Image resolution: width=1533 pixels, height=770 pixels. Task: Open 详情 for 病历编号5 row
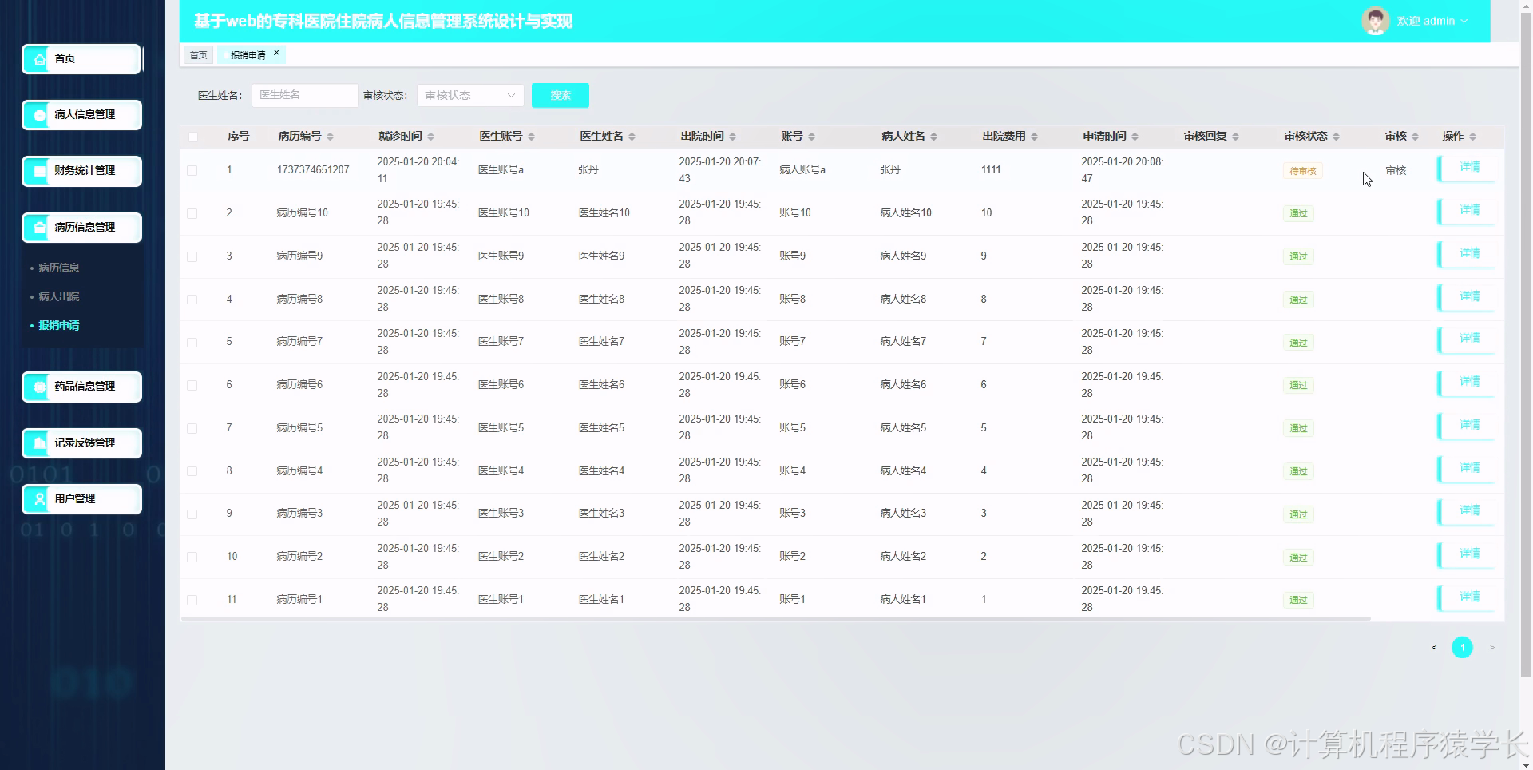[1467, 426]
